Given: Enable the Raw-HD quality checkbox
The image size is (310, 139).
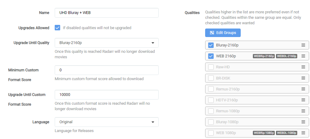Looking at the screenshot, I should tap(211, 67).
